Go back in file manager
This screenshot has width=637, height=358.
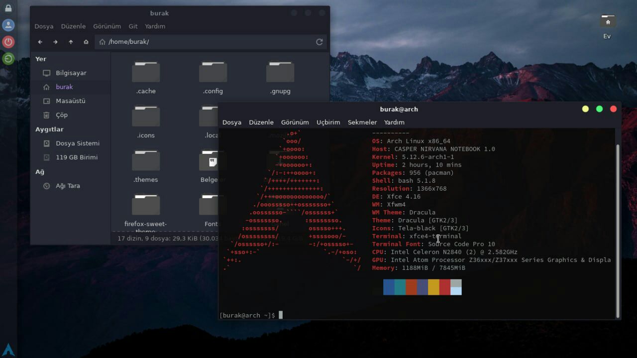(40, 42)
